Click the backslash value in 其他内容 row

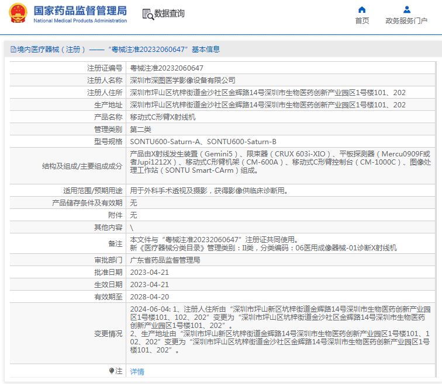pos(132,228)
